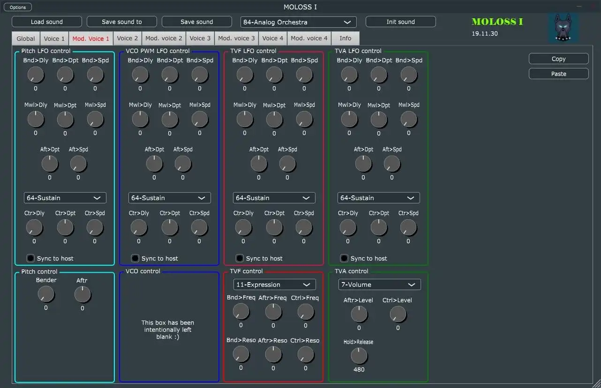Click the TVF LFO Mwl>Dpt knob

point(274,119)
